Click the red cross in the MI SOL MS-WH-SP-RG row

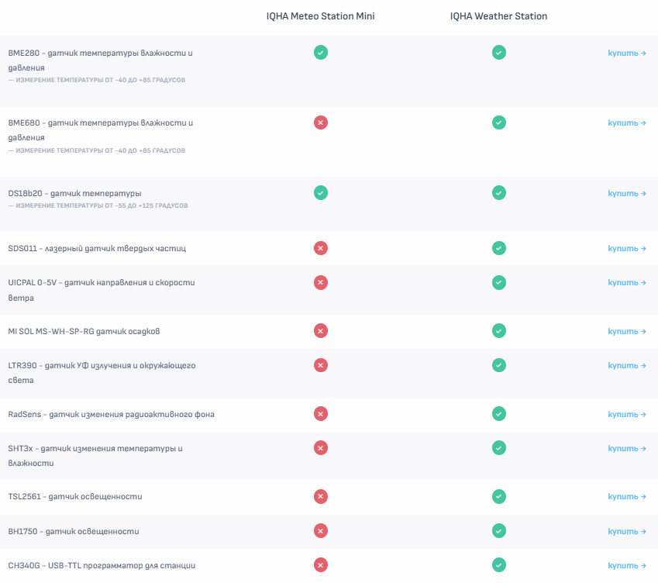point(321,331)
